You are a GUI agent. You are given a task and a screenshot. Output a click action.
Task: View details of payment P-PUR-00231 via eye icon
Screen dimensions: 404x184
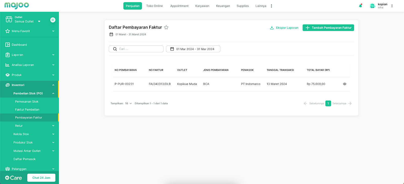(x=345, y=84)
